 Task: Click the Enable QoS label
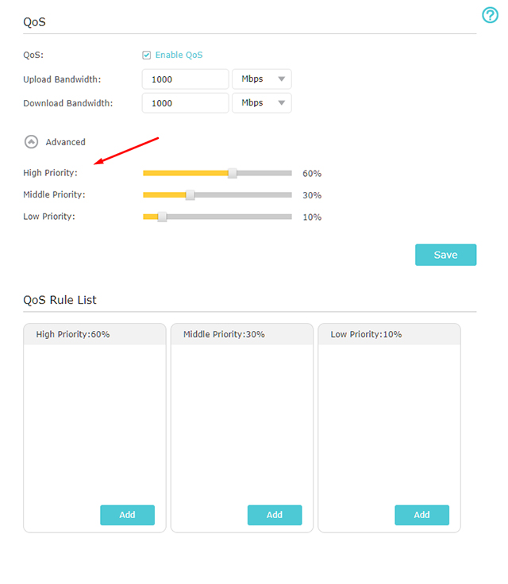pos(179,55)
